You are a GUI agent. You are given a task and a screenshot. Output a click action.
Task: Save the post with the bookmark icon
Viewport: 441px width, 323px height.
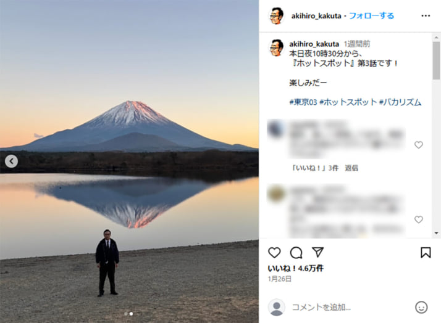(426, 253)
